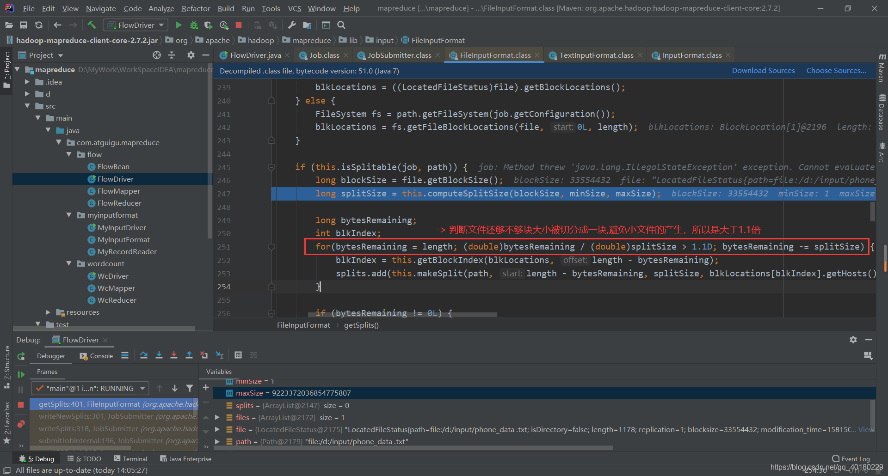888x476 pixels.
Task: Collapse the wordcount package
Action: tap(69, 263)
